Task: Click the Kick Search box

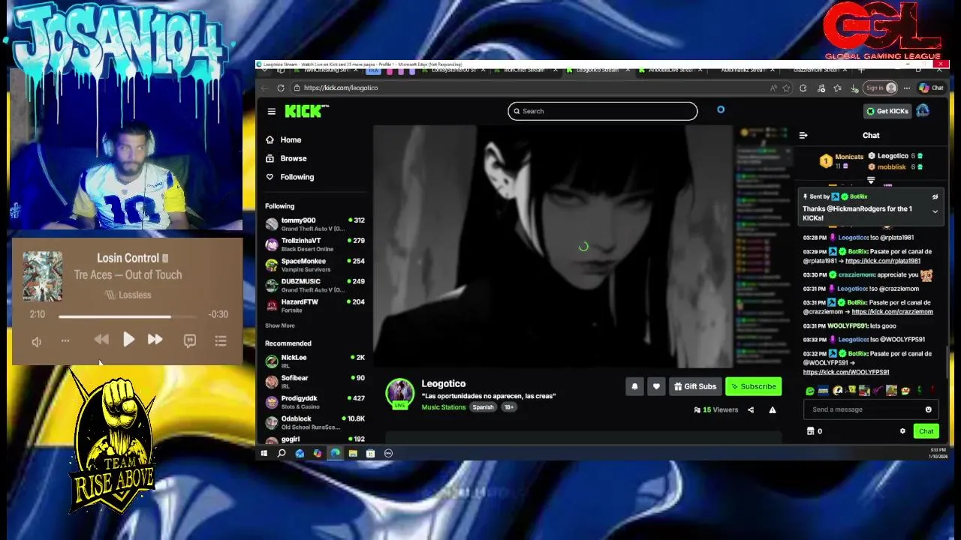Action: point(602,111)
